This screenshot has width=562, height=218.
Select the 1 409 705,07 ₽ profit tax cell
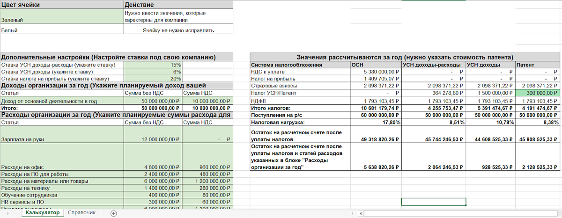pos(376,79)
